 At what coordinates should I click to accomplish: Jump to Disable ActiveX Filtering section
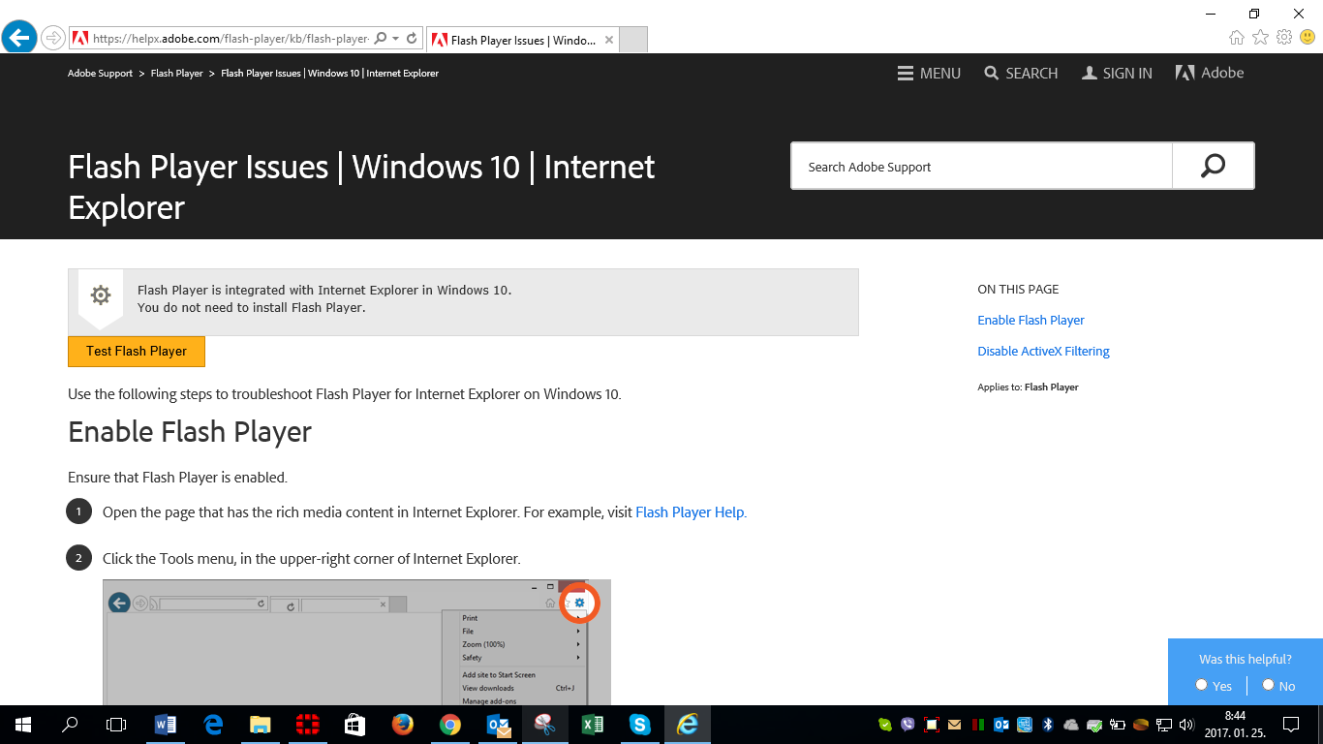1043,352
